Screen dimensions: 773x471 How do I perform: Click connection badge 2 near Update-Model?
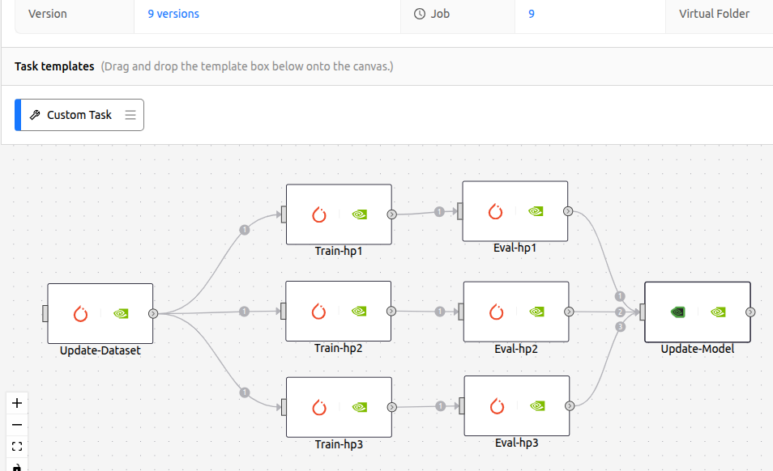tap(620, 312)
